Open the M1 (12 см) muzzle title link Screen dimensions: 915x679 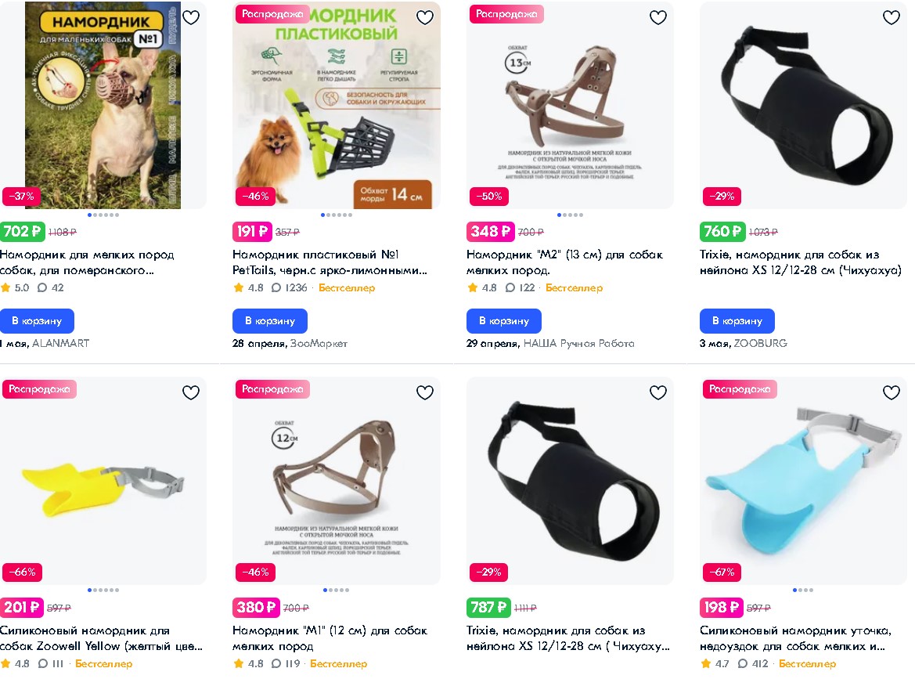[330, 638]
